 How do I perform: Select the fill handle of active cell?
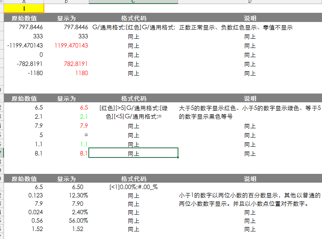point(178,157)
